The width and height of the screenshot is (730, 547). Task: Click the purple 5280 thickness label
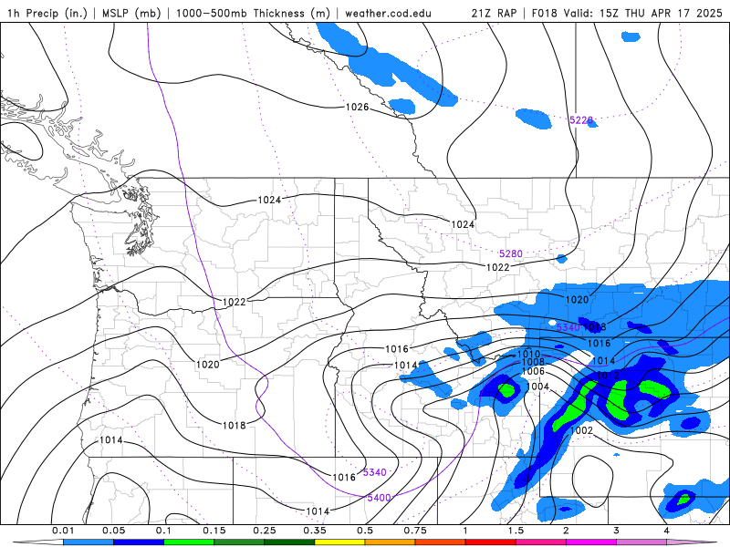(511, 253)
